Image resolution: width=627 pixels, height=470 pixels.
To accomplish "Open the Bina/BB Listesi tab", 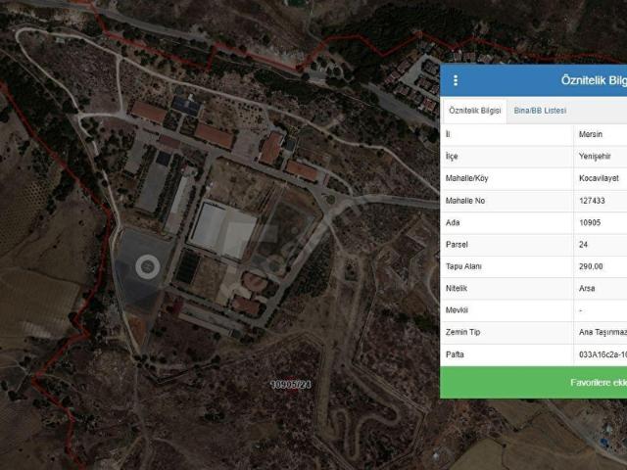I will (x=540, y=111).
